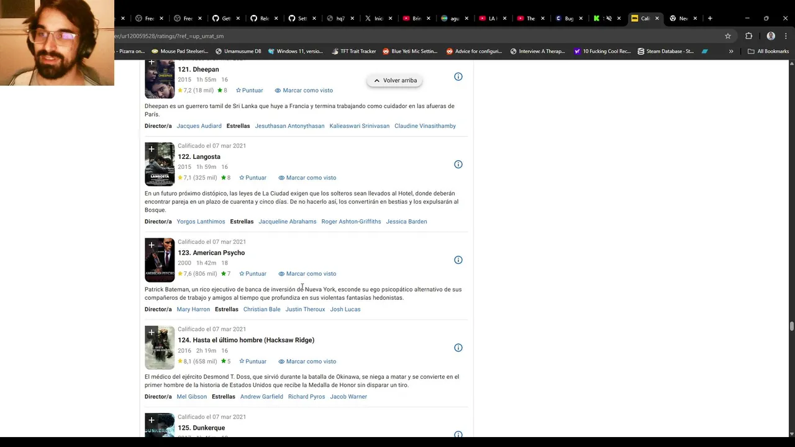Open 10 Fucking Cool Rec... bookmark
This screenshot has width=795, height=447.
point(602,52)
